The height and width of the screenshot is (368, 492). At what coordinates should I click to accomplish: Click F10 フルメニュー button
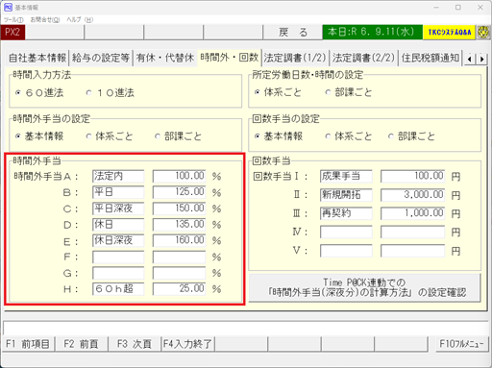(461, 344)
